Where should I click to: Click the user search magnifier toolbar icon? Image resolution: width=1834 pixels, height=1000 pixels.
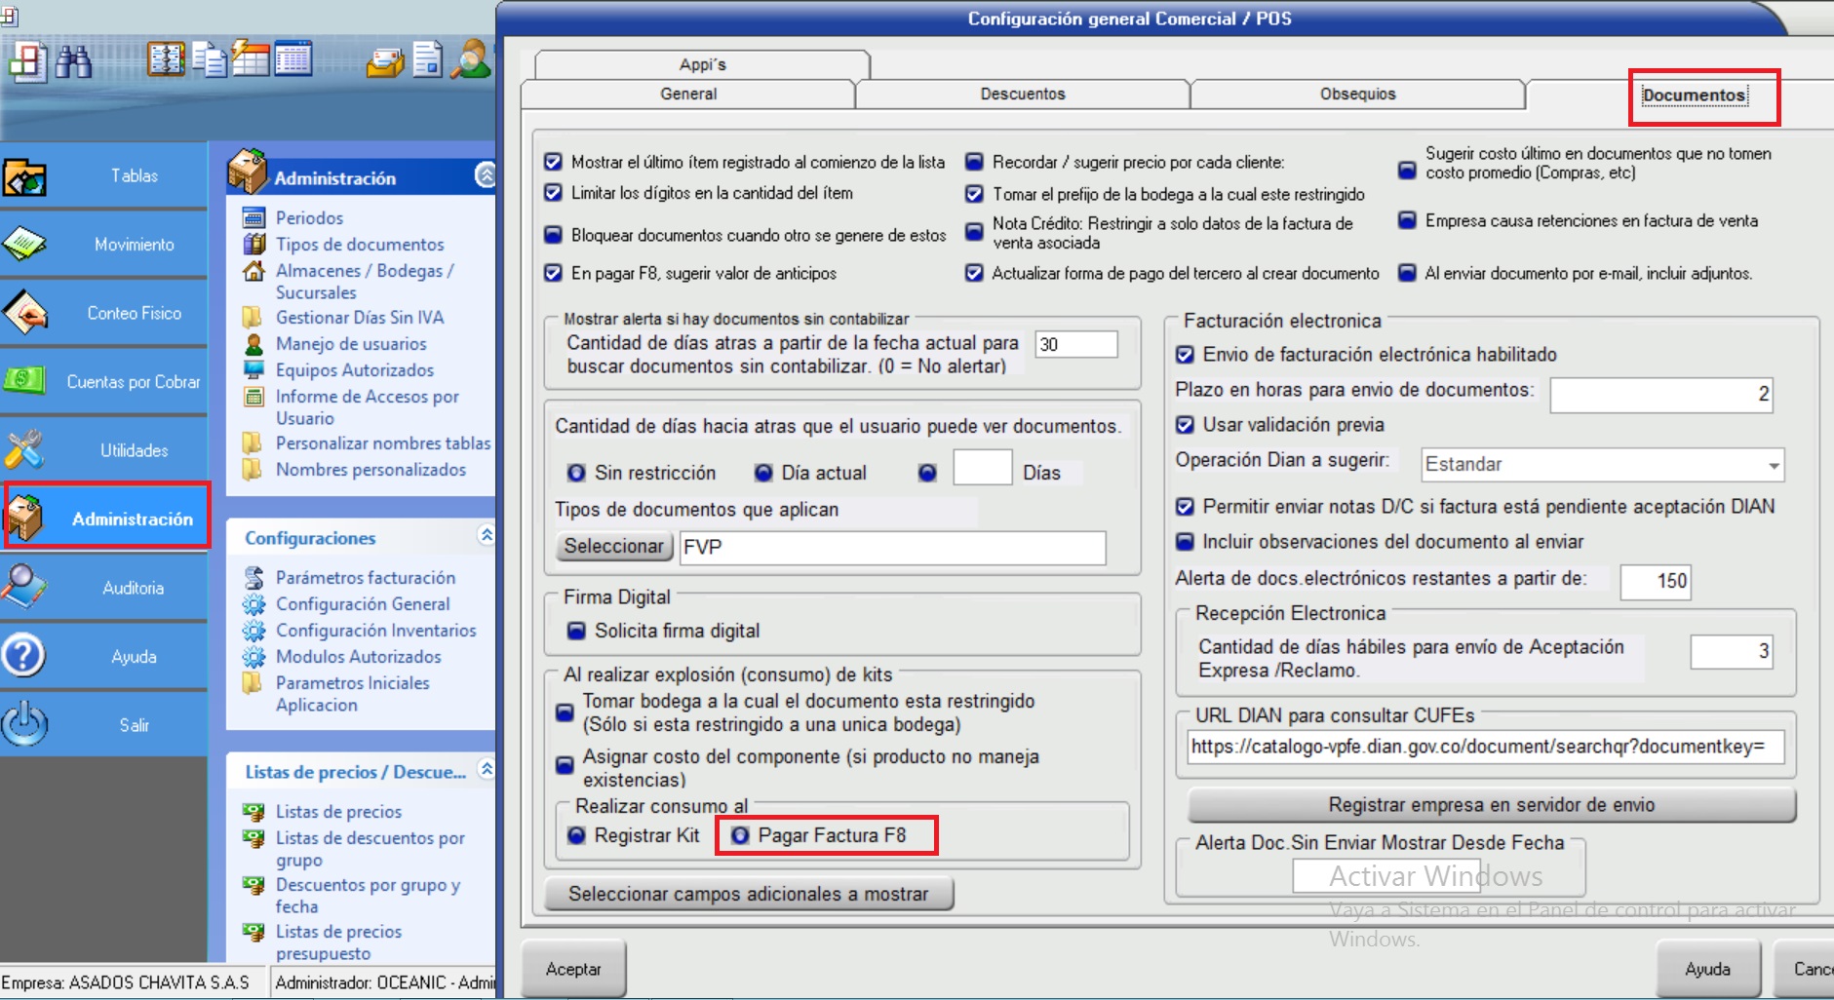point(473,59)
